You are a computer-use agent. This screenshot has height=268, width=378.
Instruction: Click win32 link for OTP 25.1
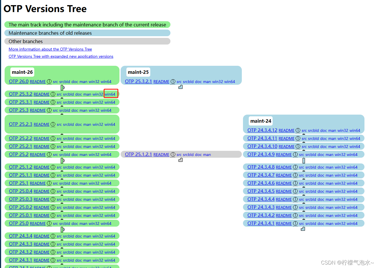94,183
